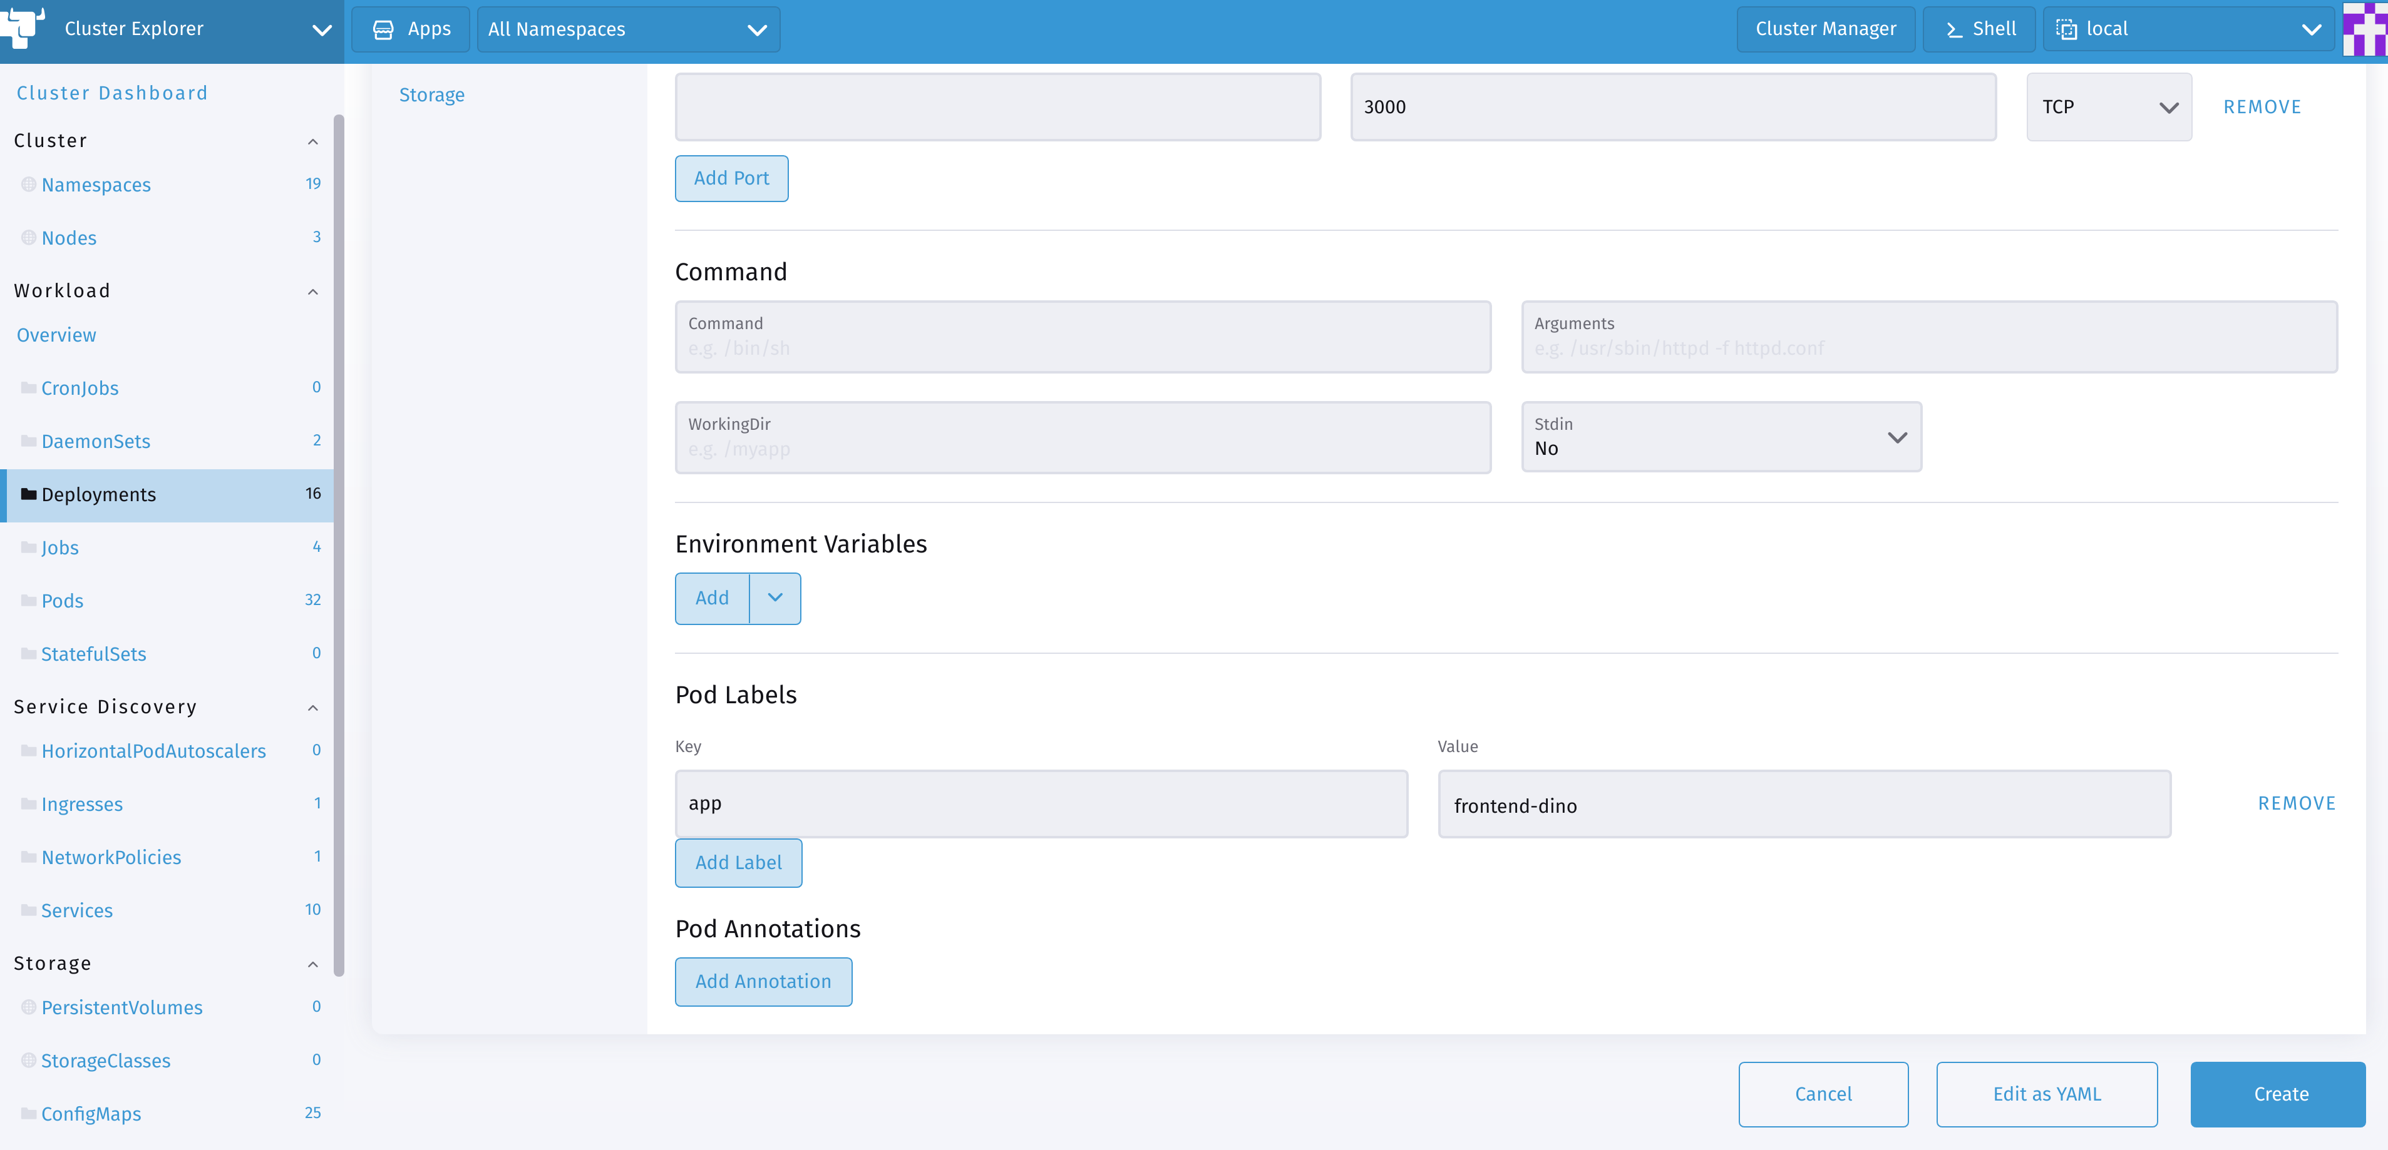The image size is (2388, 1150).
Task: Click the Command input field
Action: pos(1082,347)
